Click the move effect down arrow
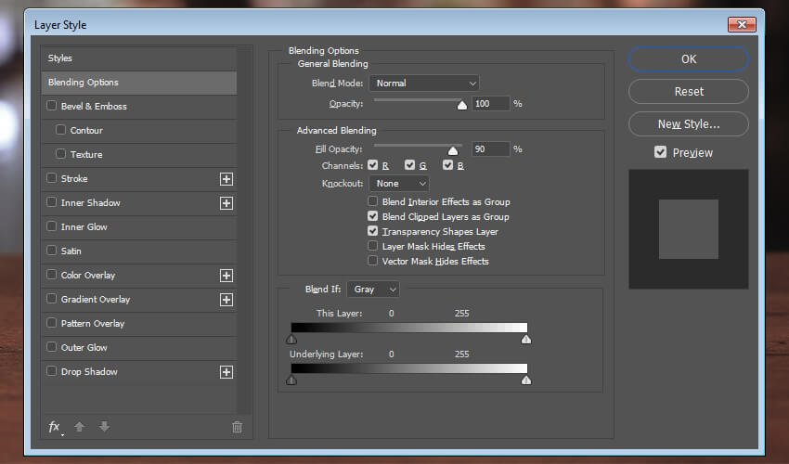789x464 pixels. [104, 427]
